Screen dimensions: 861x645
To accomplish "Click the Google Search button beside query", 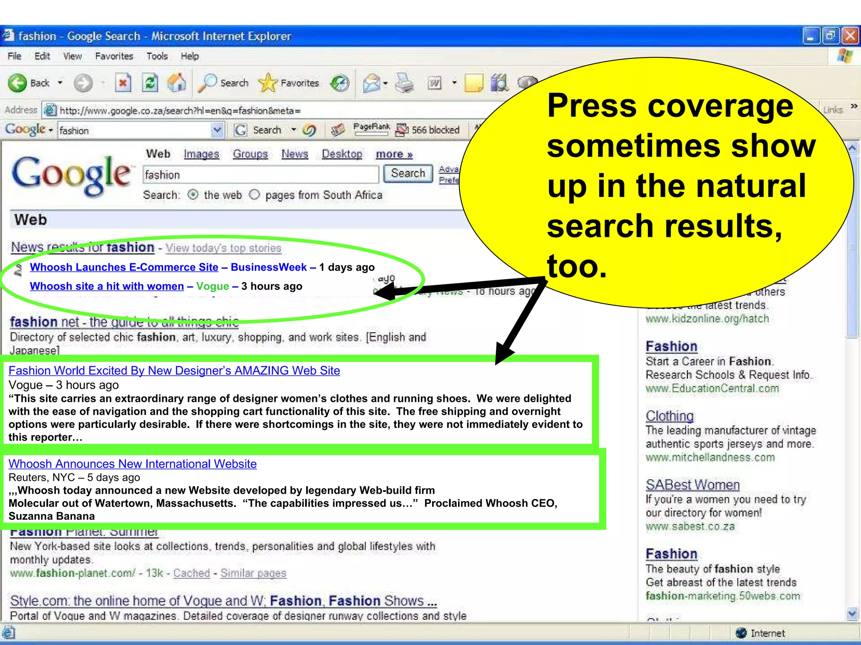I will tap(408, 173).
